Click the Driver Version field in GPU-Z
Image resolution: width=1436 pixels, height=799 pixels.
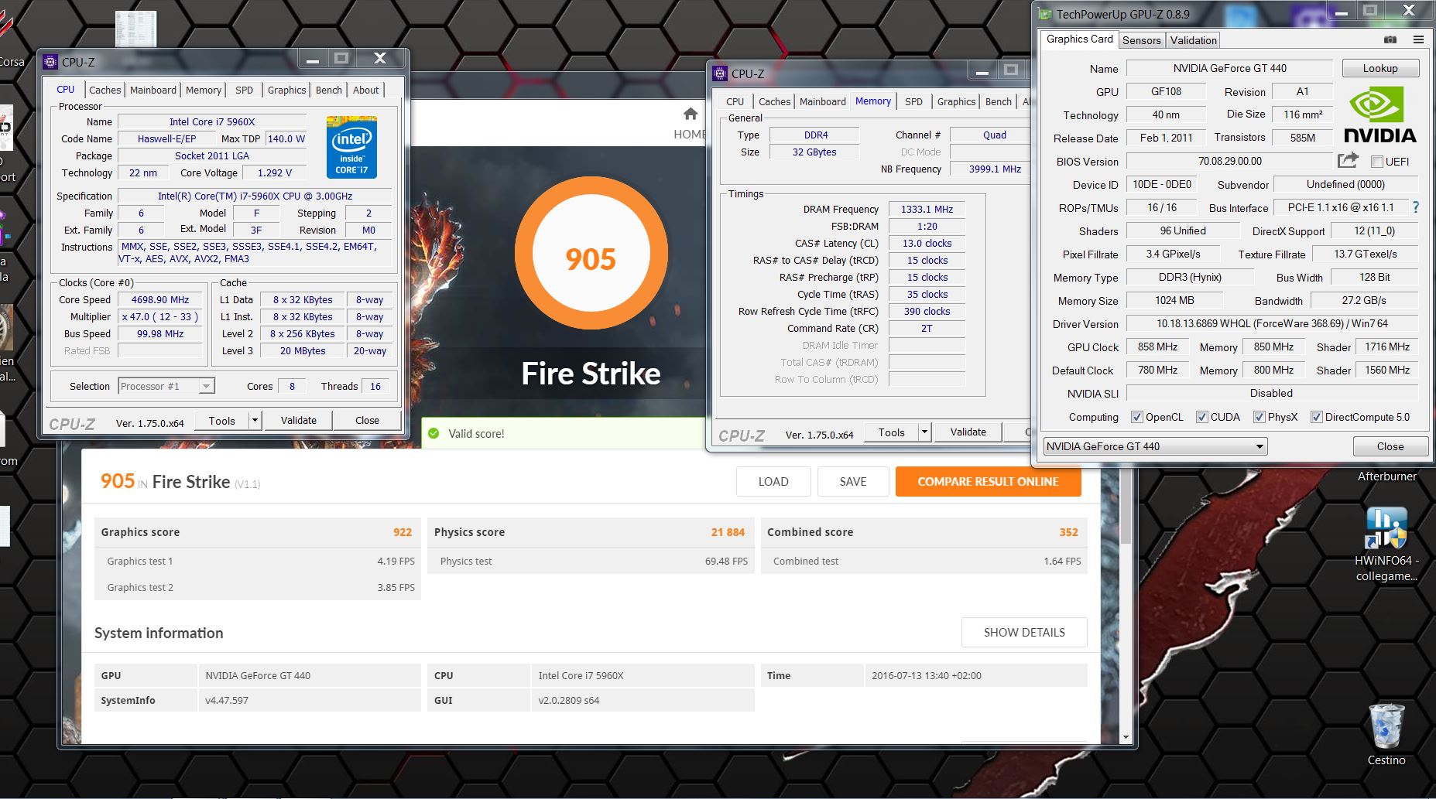[x=1272, y=323]
